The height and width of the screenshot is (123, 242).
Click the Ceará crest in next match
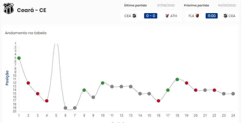point(225,16)
